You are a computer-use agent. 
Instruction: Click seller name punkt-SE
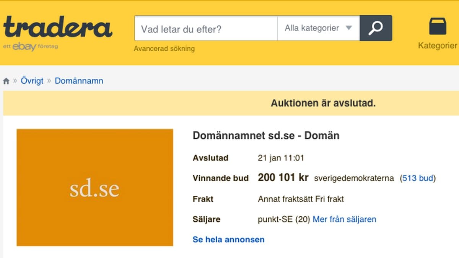click(x=275, y=219)
